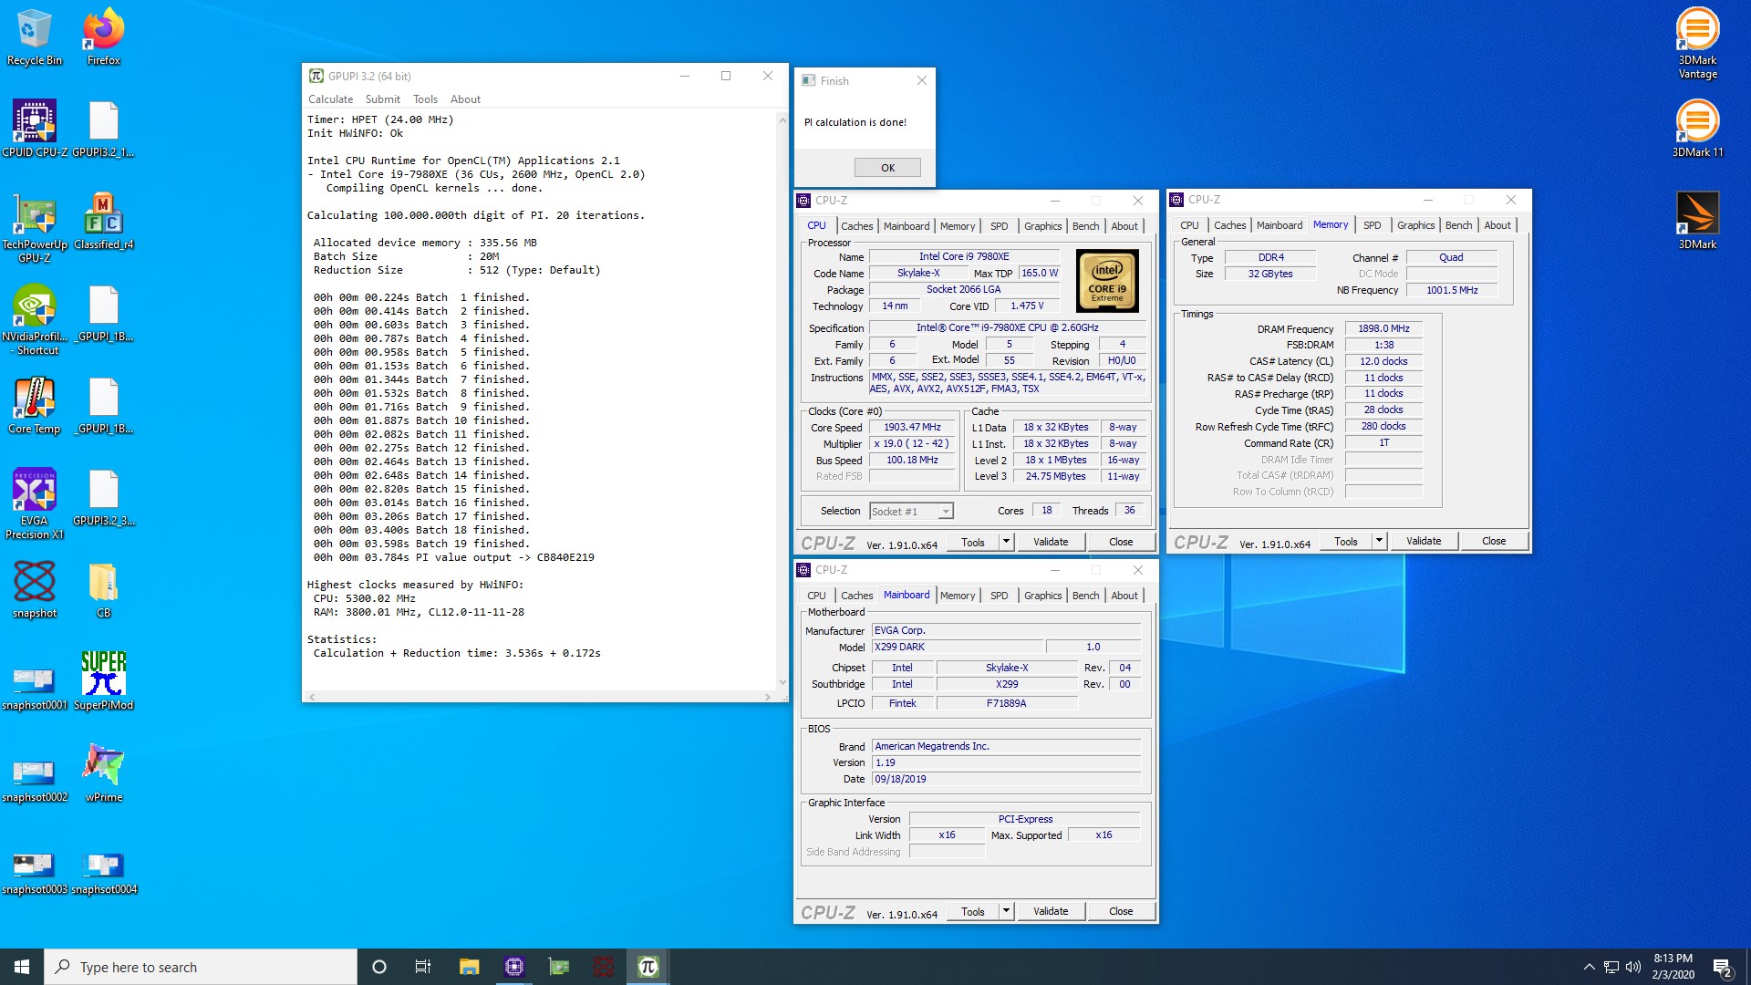Click Close in Mainboard window
The height and width of the screenshot is (985, 1751).
(x=1121, y=911)
